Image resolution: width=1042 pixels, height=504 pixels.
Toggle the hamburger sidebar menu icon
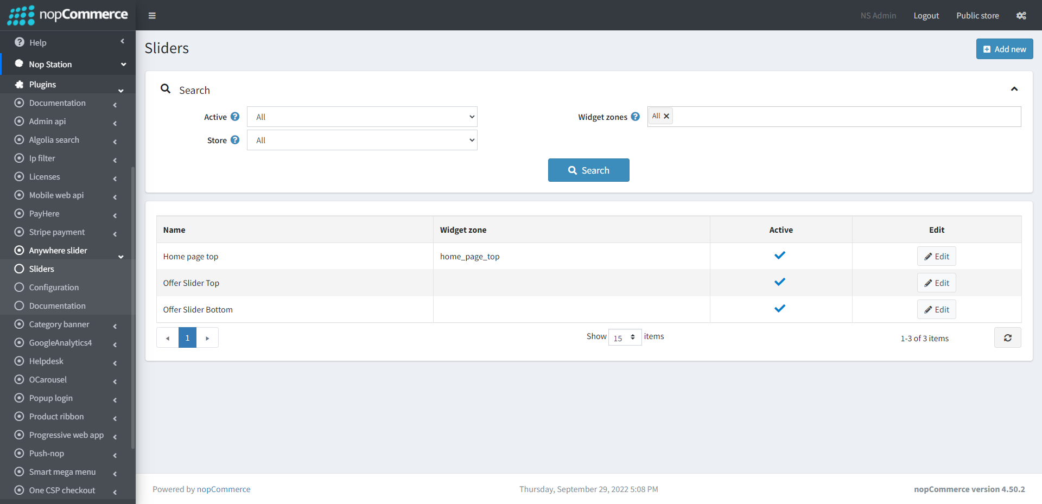[x=152, y=16]
